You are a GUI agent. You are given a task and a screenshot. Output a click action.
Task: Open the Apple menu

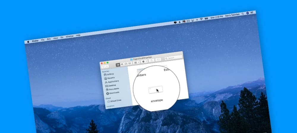coord(28,42)
